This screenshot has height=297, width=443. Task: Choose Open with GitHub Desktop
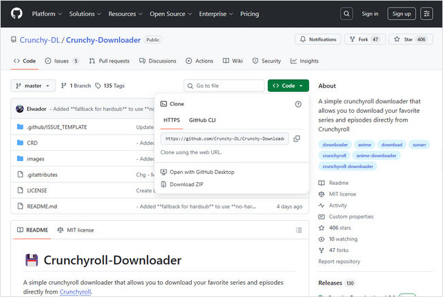click(x=202, y=171)
